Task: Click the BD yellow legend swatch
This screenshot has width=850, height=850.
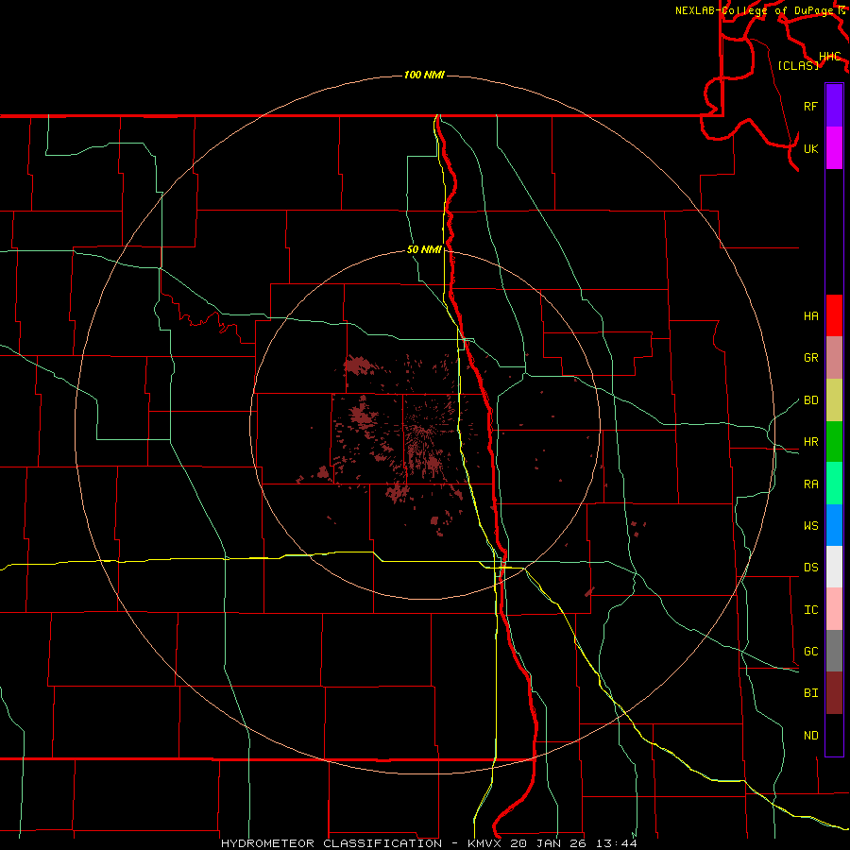Action: [x=834, y=399]
